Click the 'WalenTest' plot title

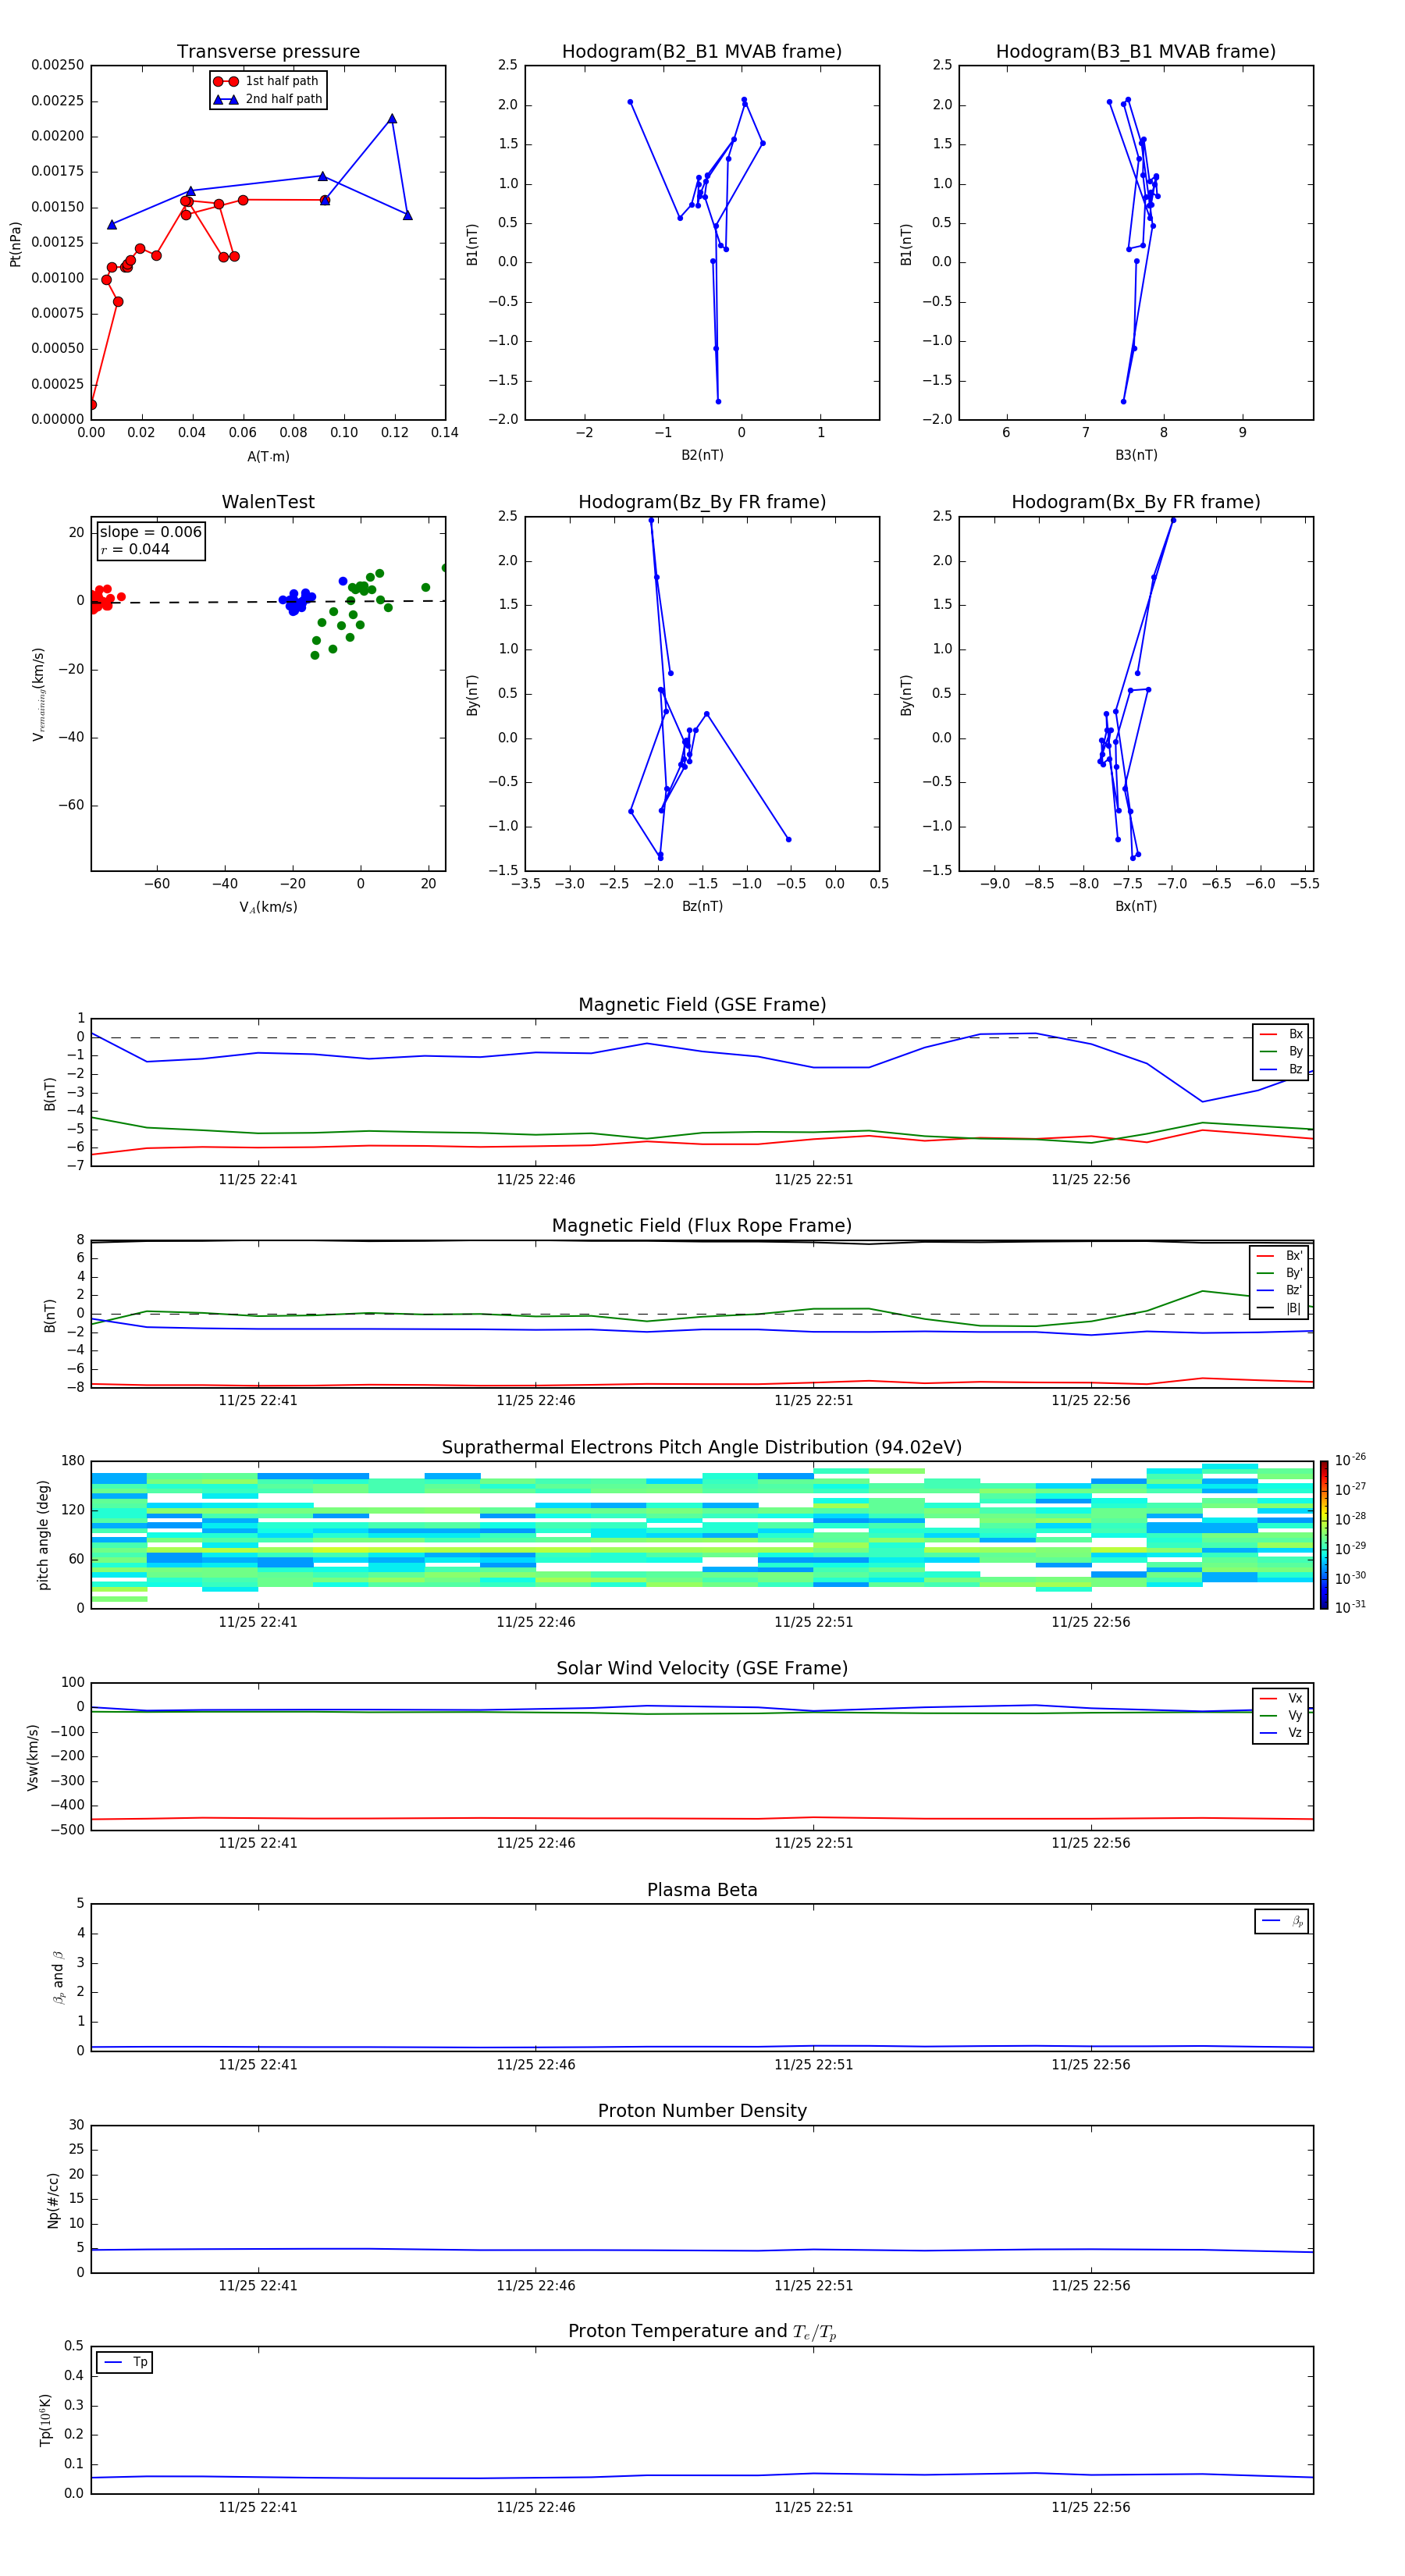268,502
